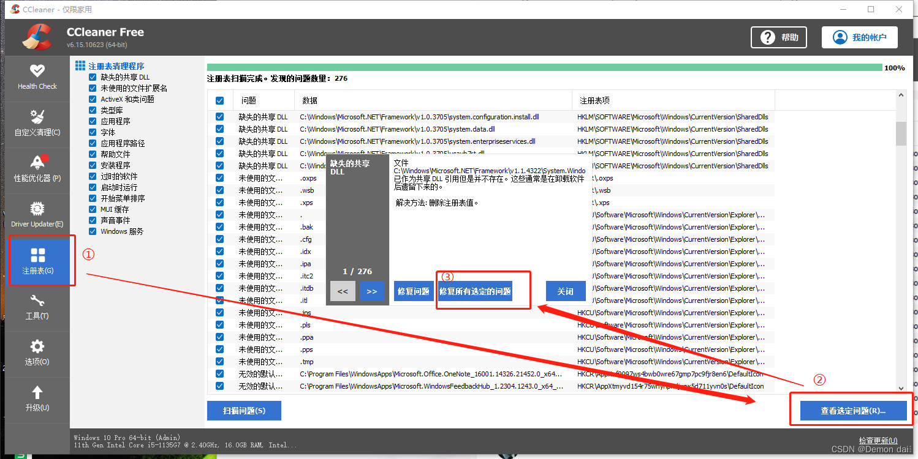This screenshot has height=459, width=918.
Task: Click scrollbar down arrow in results list
Action: 901,387
